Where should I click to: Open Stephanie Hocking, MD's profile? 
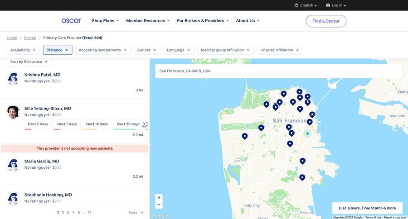(x=48, y=195)
